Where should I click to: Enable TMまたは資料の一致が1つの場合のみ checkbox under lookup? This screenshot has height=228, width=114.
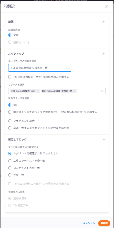coord(10,77)
